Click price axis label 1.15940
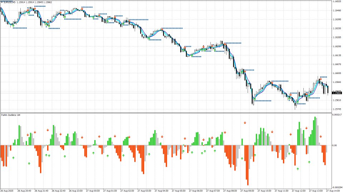343x193 pixels. click(x=337, y=82)
